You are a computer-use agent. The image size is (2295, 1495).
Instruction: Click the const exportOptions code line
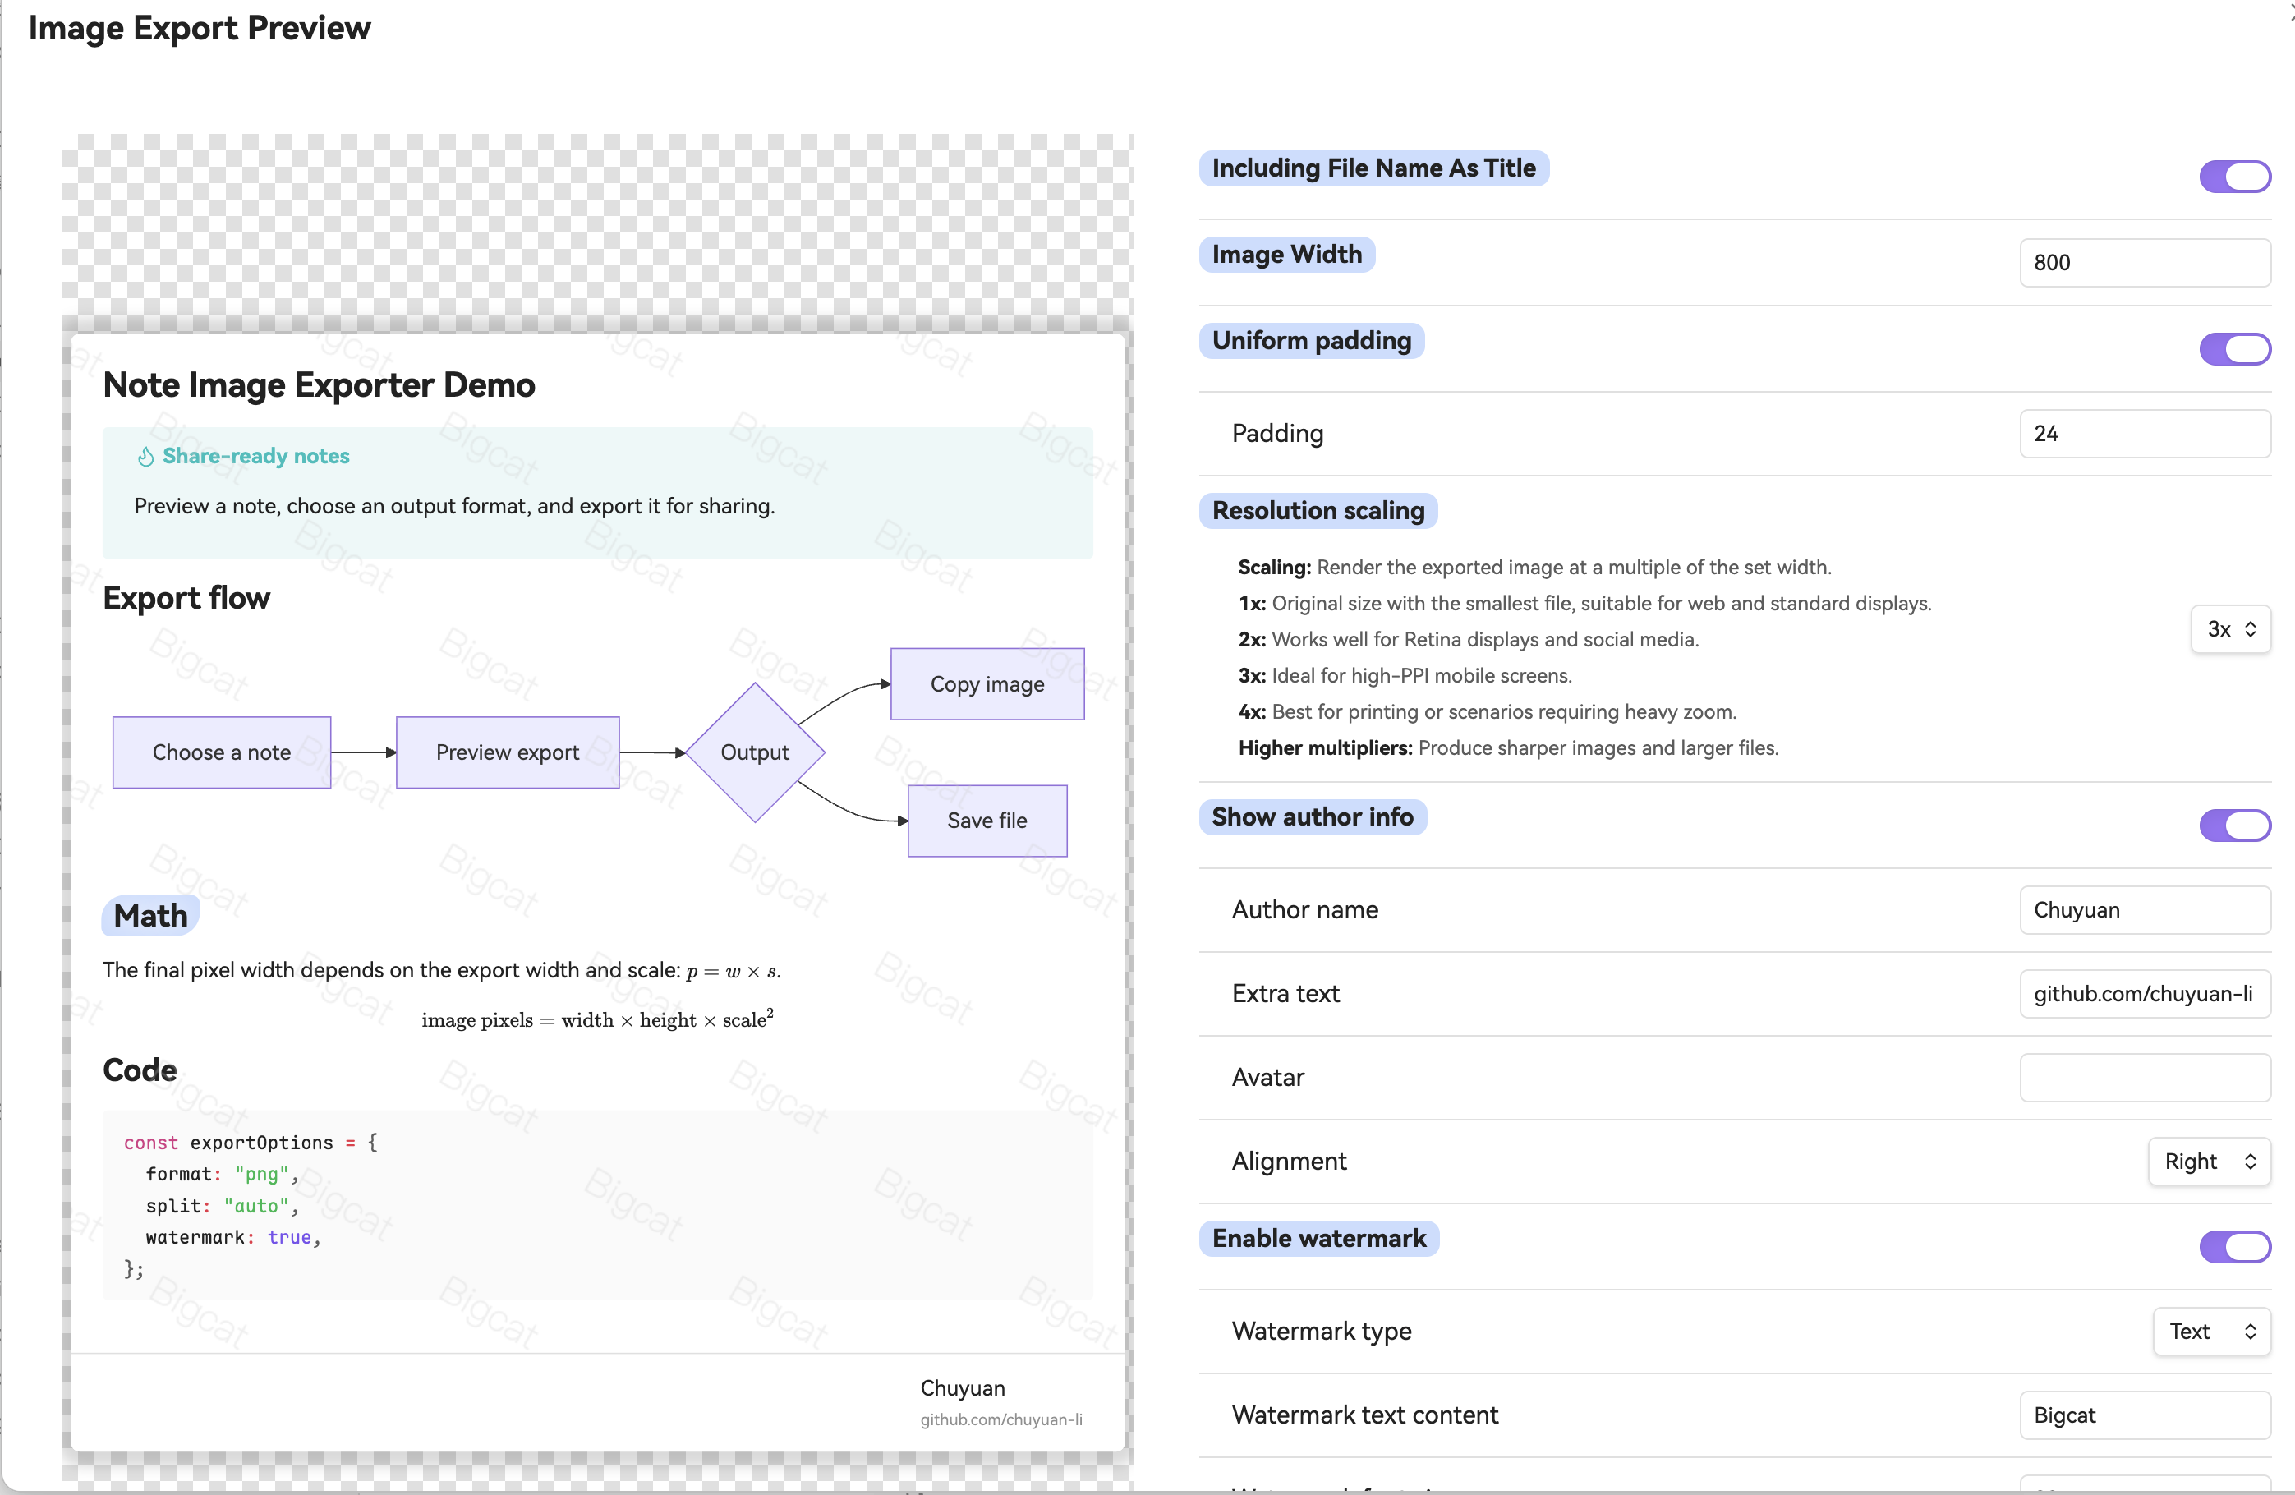coord(251,1142)
